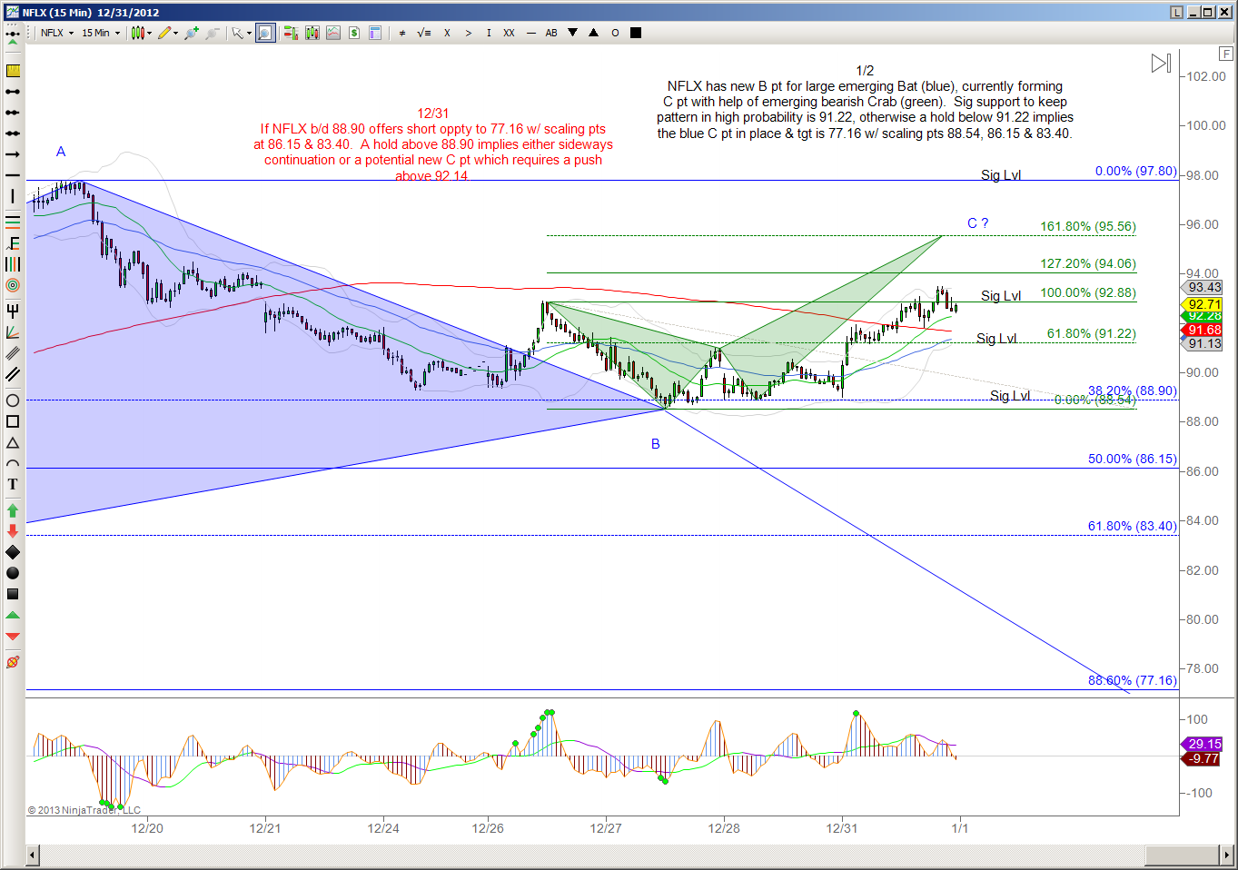Pick the Andrews pitchfork tool
The width and height of the screenshot is (1238, 870).
(13, 311)
